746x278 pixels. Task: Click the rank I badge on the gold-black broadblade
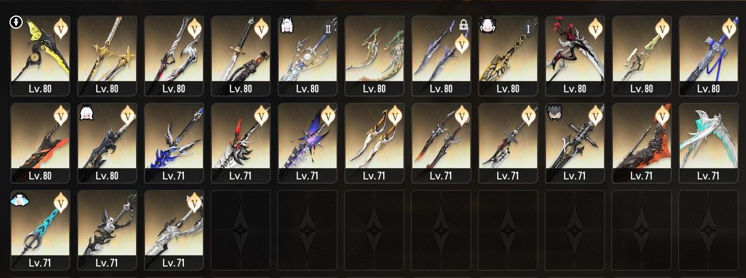click(528, 28)
